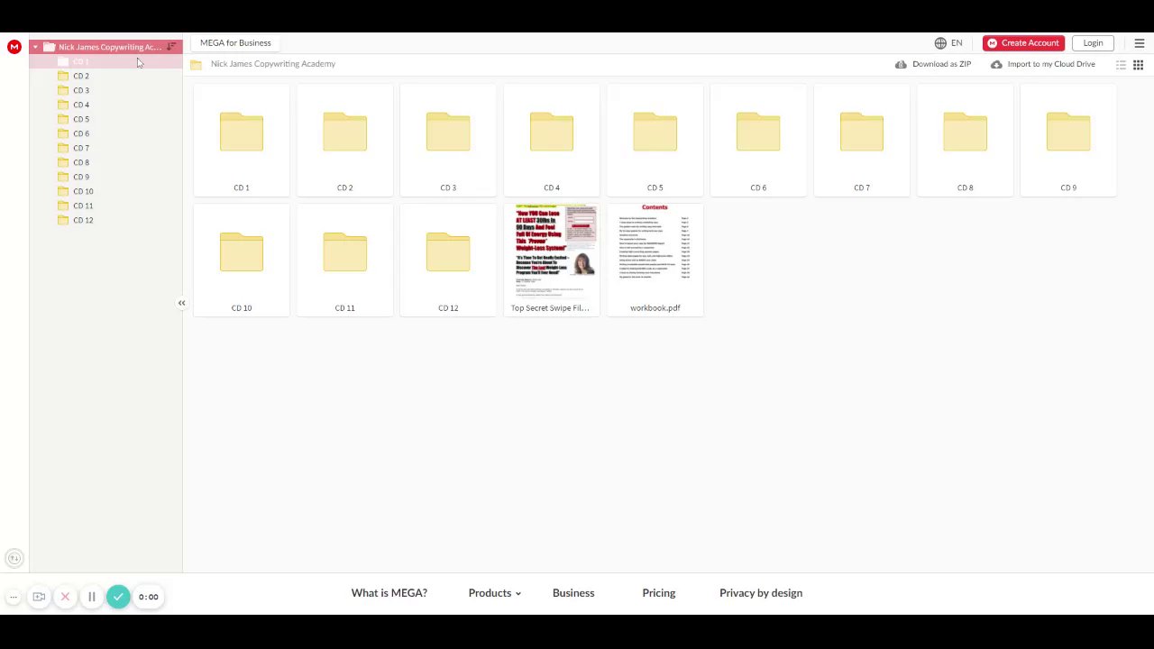Select the workbook.pdf thumbnail

click(655, 260)
